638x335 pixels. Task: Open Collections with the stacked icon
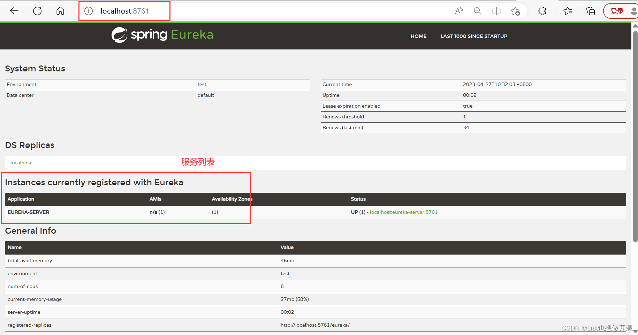coord(591,11)
